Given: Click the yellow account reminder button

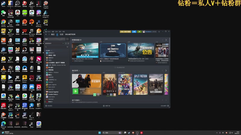Looking at the screenshot, I should (x=125, y=31).
